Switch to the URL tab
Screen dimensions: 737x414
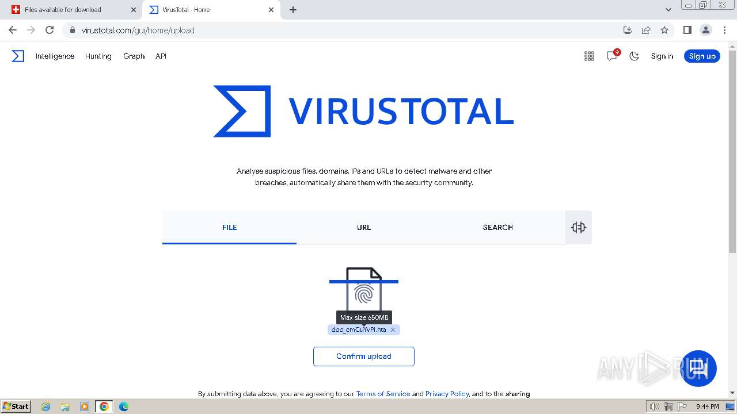click(364, 227)
